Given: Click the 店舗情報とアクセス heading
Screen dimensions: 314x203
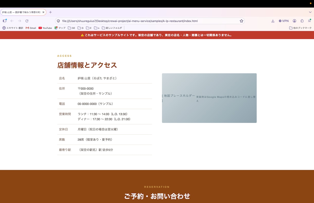Looking at the screenshot, I should 87,65.
